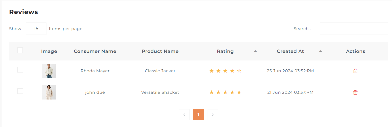This screenshot has height=127, width=392.
Task: Click the Created At sort arrow
Action: tap(321, 51)
